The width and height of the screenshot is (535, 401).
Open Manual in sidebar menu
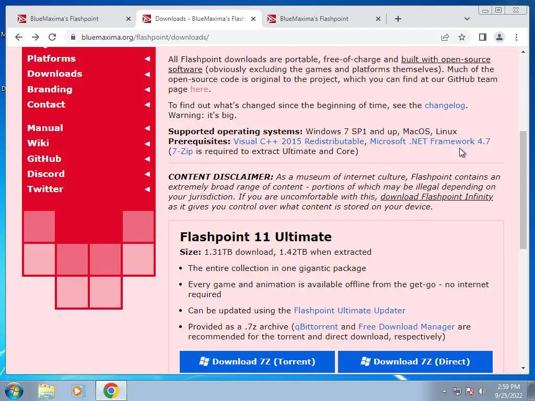point(45,128)
